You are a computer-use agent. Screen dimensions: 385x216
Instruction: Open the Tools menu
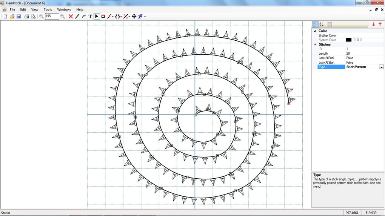point(48,9)
